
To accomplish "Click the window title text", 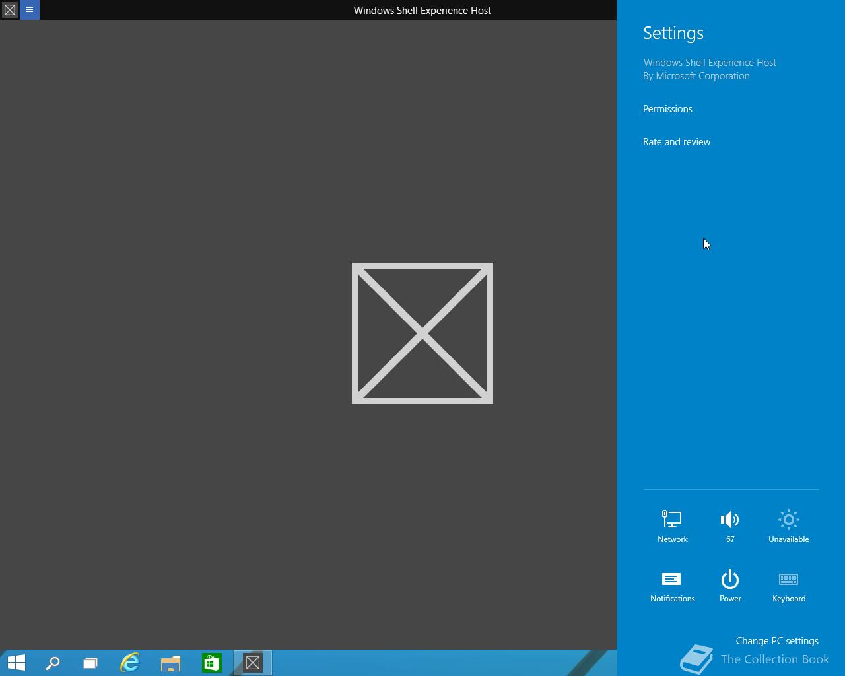I will (422, 10).
